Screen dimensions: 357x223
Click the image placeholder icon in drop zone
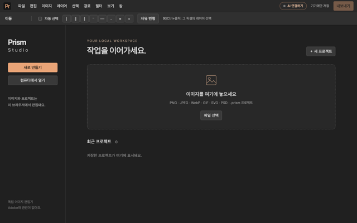pyautogui.click(x=211, y=80)
